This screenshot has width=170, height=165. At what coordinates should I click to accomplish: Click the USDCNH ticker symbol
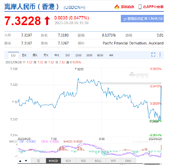tap(74, 7)
